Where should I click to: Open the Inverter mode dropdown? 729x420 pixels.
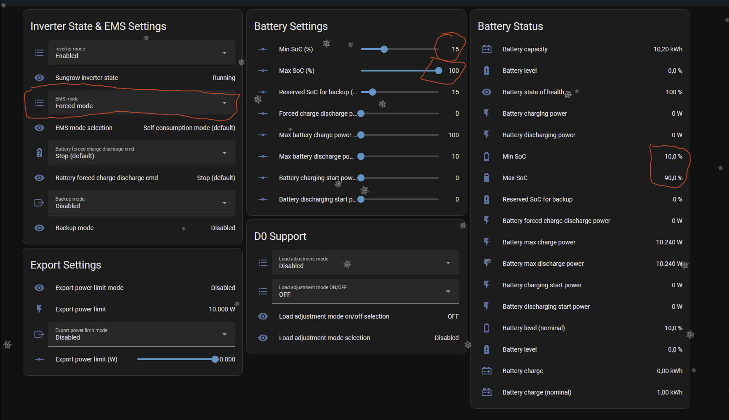click(x=141, y=53)
